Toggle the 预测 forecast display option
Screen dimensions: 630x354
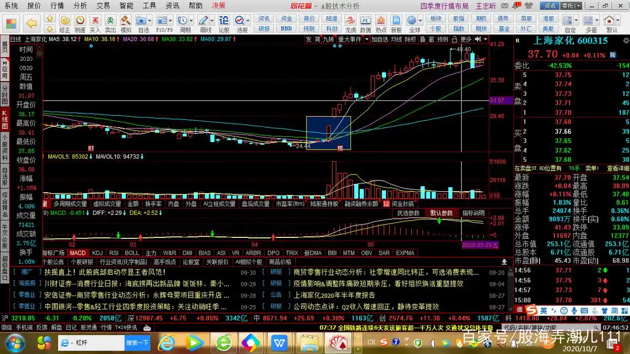click(441, 39)
